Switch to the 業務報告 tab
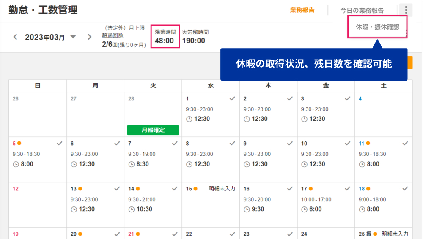Screen dimensions: 423x239 (302, 10)
